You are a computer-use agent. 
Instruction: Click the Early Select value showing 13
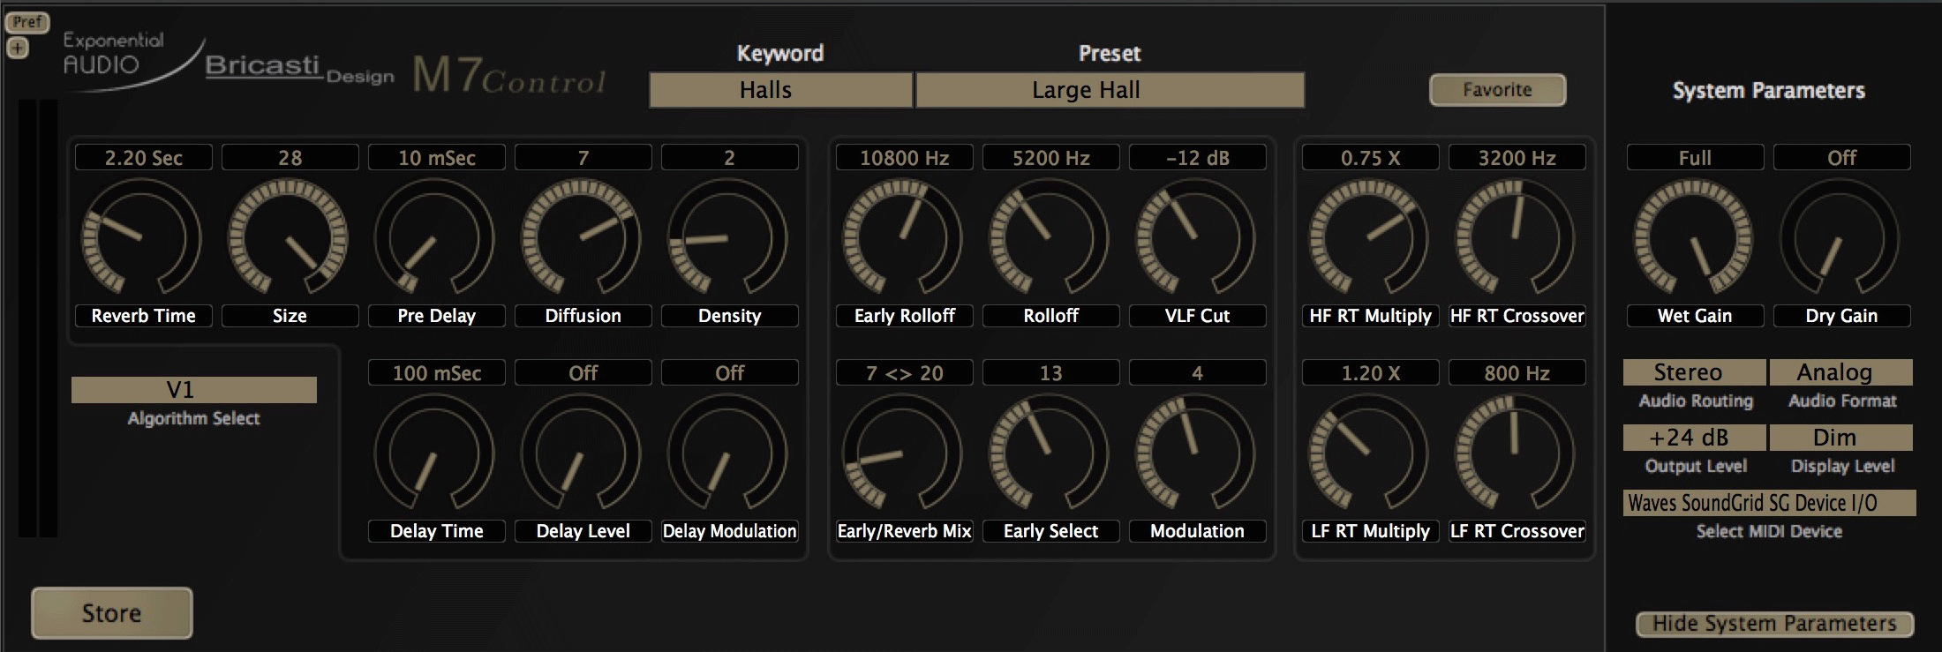(1051, 373)
